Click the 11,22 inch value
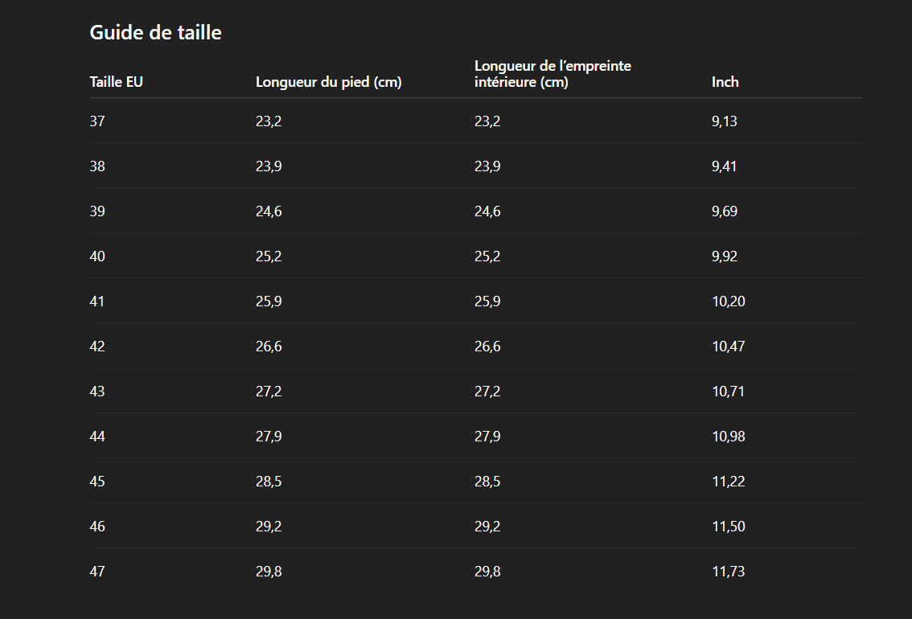 pyautogui.click(x=727, y=482)
